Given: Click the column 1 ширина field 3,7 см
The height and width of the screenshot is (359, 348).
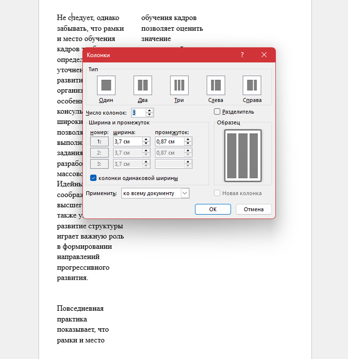Looking at the screenshot, I should point(128,141).
